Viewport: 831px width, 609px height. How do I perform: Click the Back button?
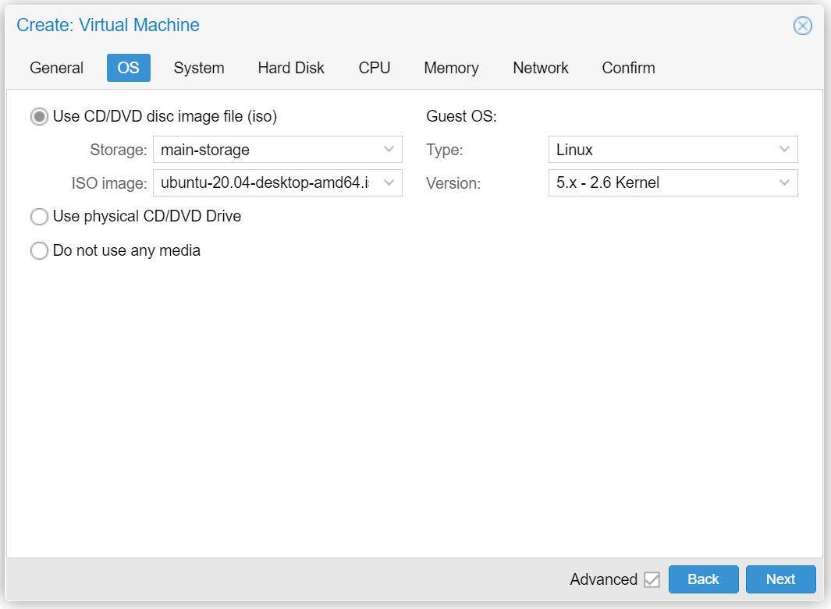(x=703, y=579)
